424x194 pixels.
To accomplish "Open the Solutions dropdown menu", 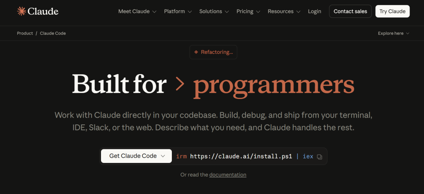I will click(214, 11).
